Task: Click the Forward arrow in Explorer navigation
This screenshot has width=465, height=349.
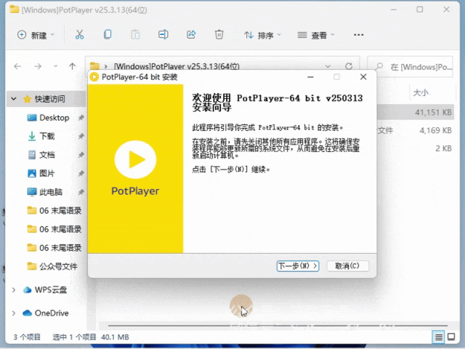Action: [38, 66]
